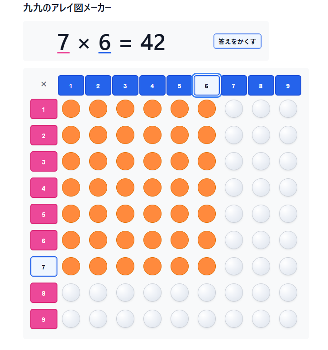Image resolution: width=328 pixels, height=350 pixels.
Task: Click the underlined 7 in the equation
Action: tap(63, 43)
